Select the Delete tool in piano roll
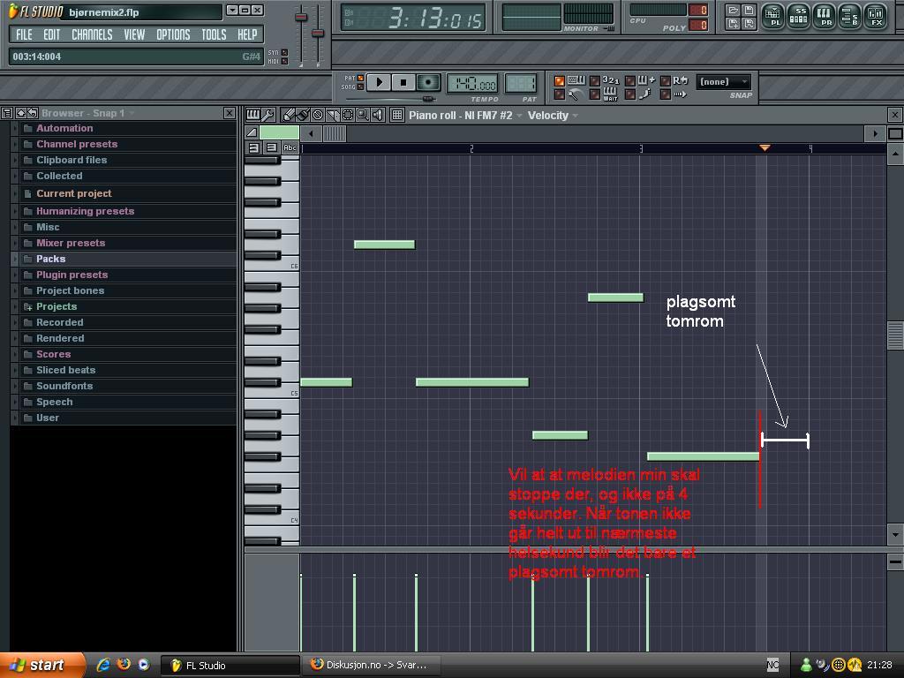Screen dimensions: 904x678 318,116
